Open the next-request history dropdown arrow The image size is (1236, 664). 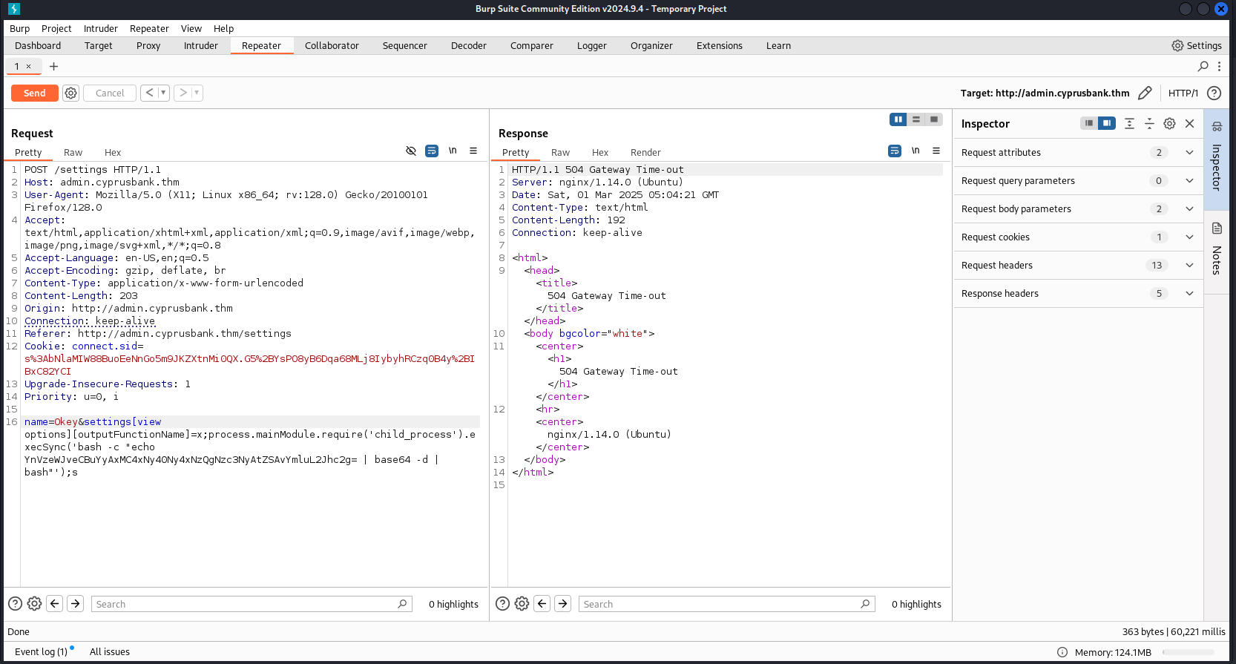pos(197,93)
